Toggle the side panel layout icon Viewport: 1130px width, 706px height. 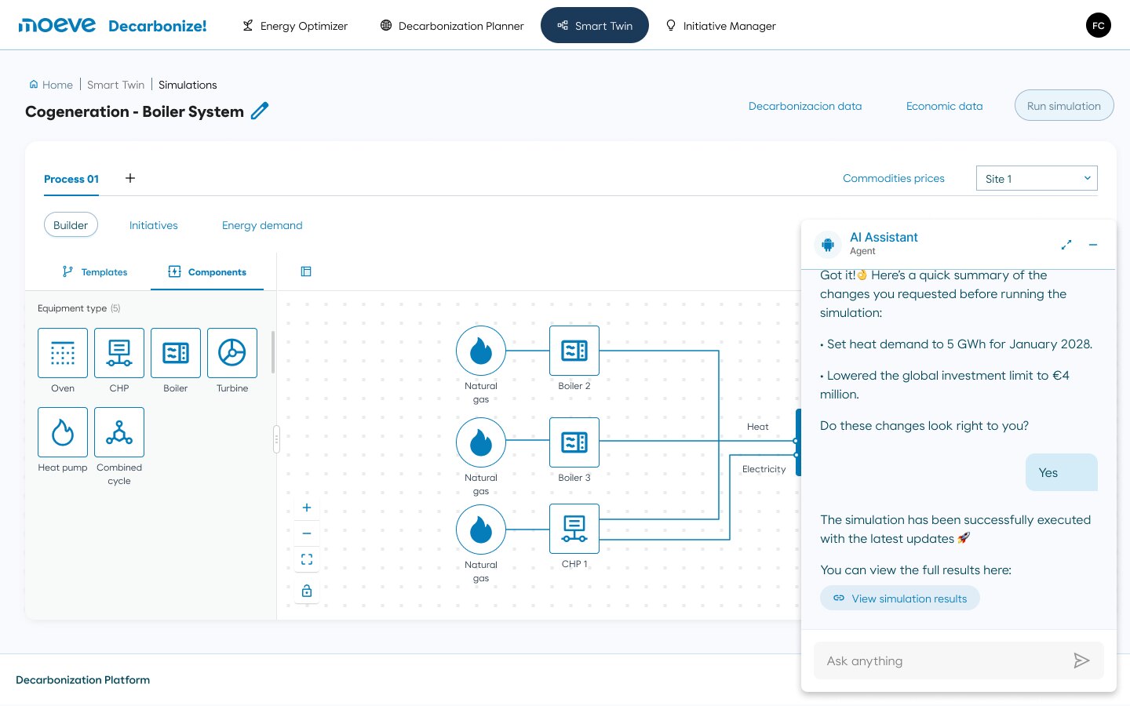pyautogui.click(x=306, y=271)
